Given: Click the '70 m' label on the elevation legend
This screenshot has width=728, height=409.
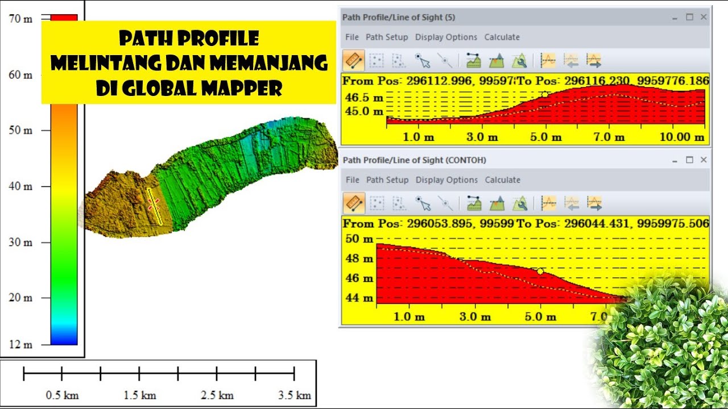Looking at the screenshot, I should (x=21, y=19).
